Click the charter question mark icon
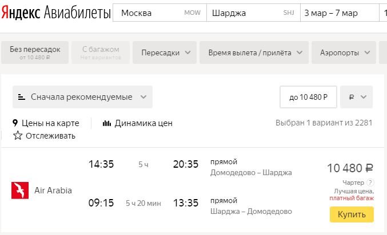387x235 pixels. point(370,183)
